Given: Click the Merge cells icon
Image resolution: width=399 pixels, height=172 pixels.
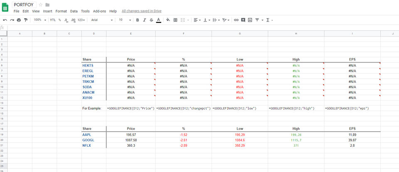Looking at the screenshot, I should 183,20.
